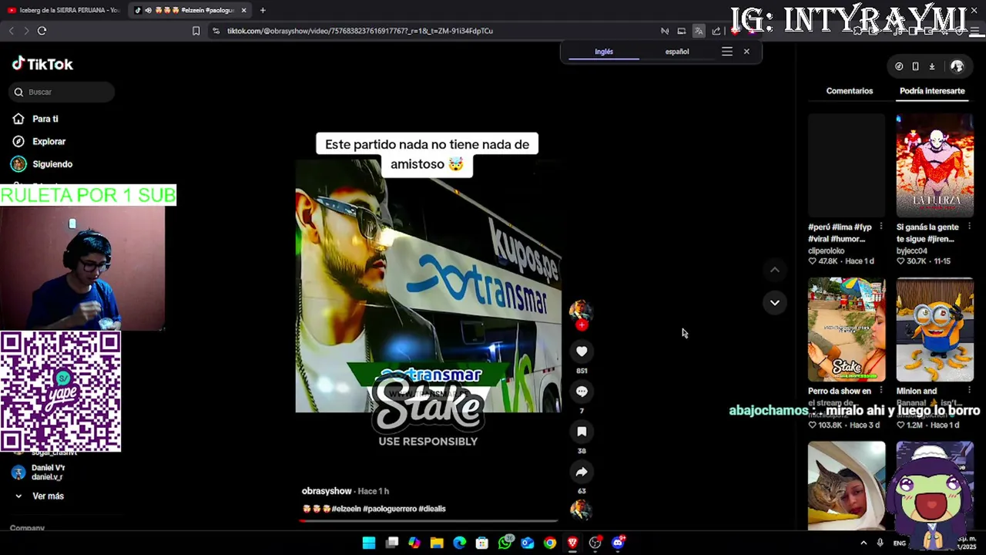Click the compass icon in top pill
Image resolution: width=986 pixels, height=555 pixels.
point(899,67)
